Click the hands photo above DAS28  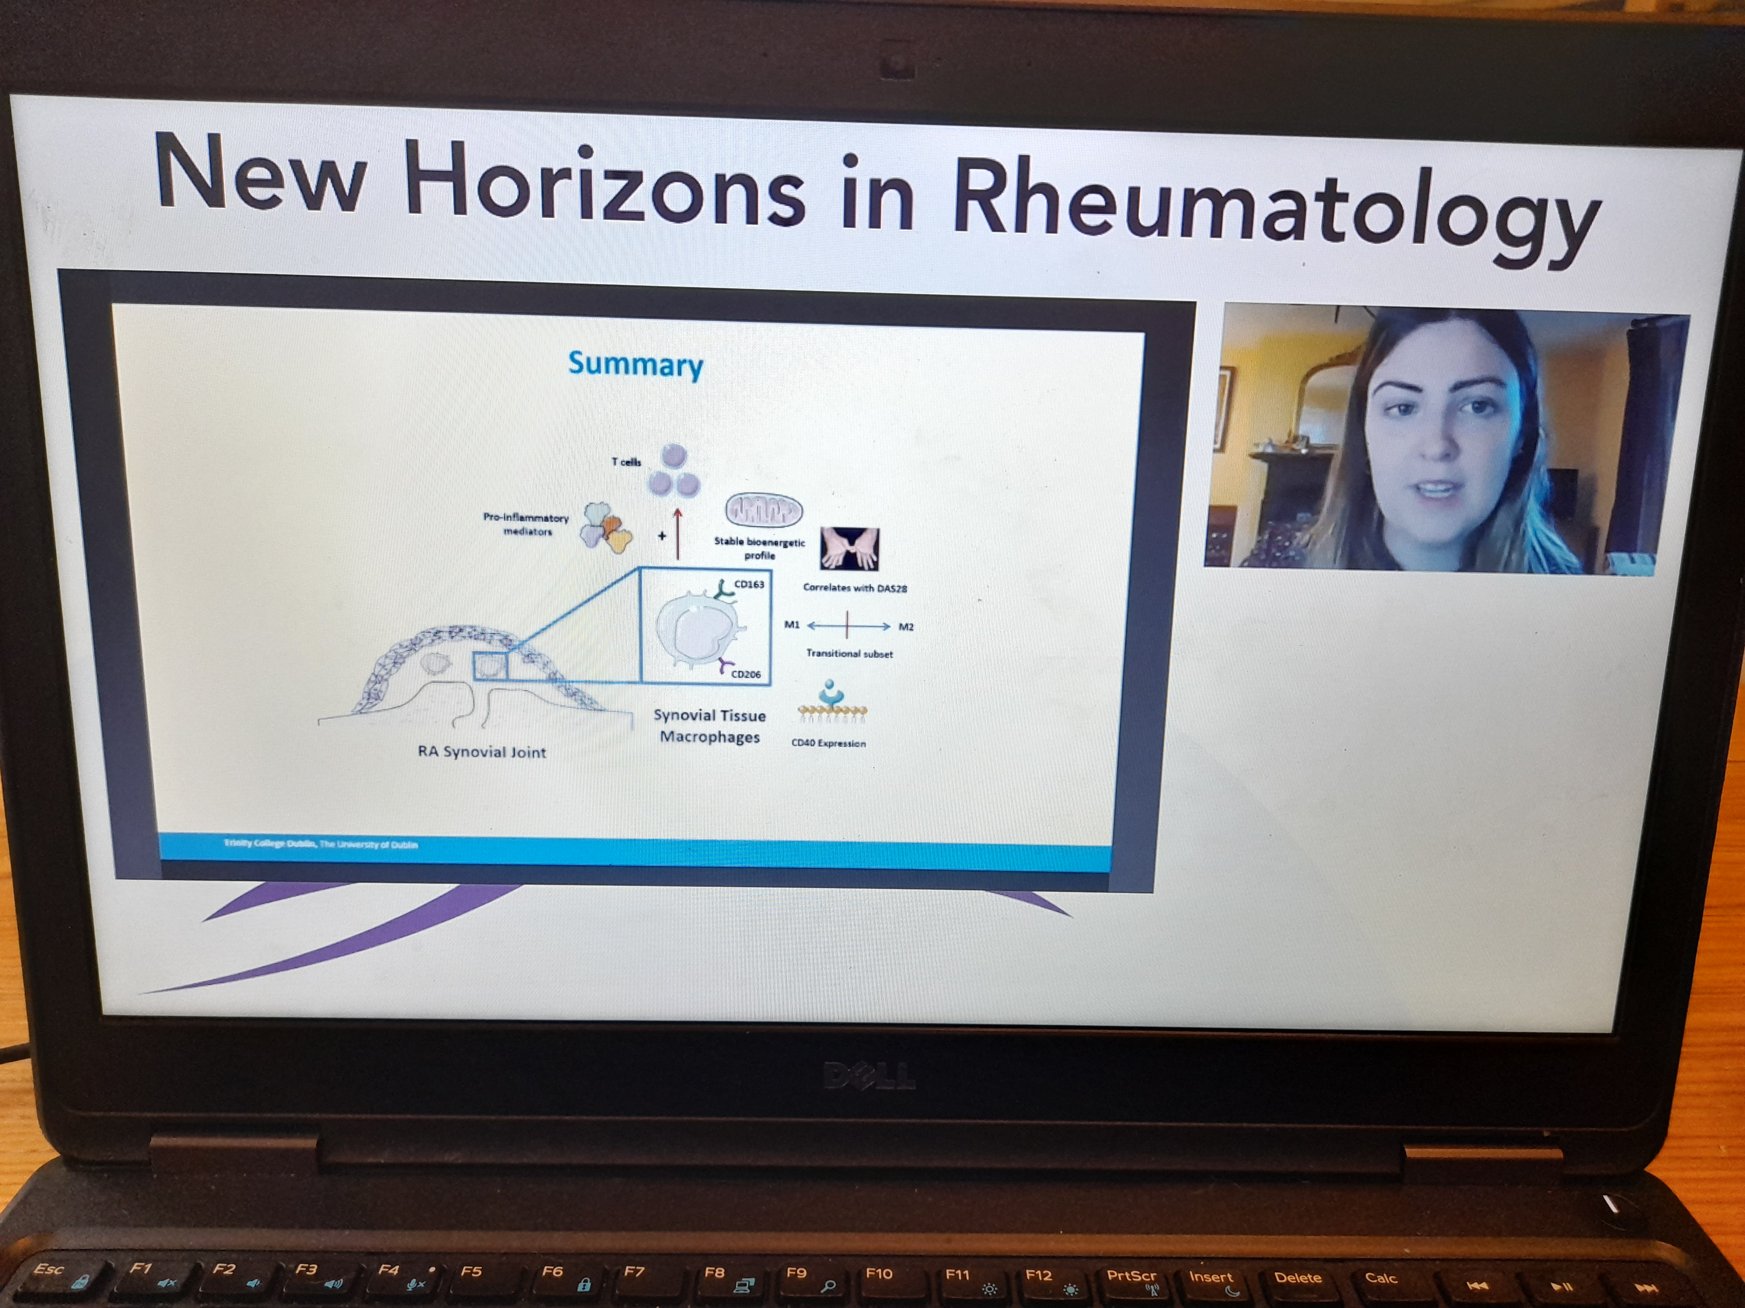coord(850,549)
